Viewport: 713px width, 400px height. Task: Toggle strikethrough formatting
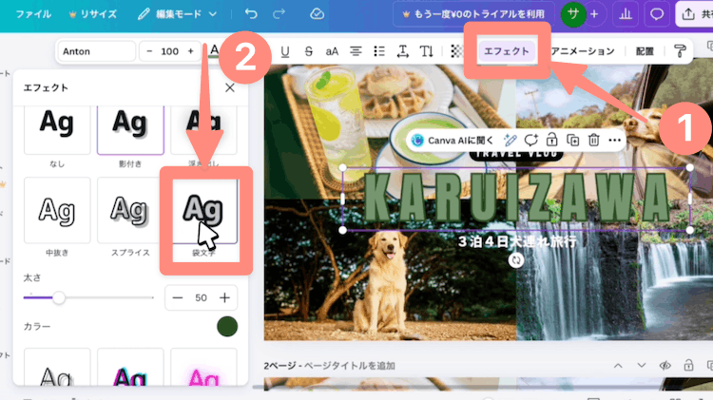pyautogui.click(x=309, y=51)
